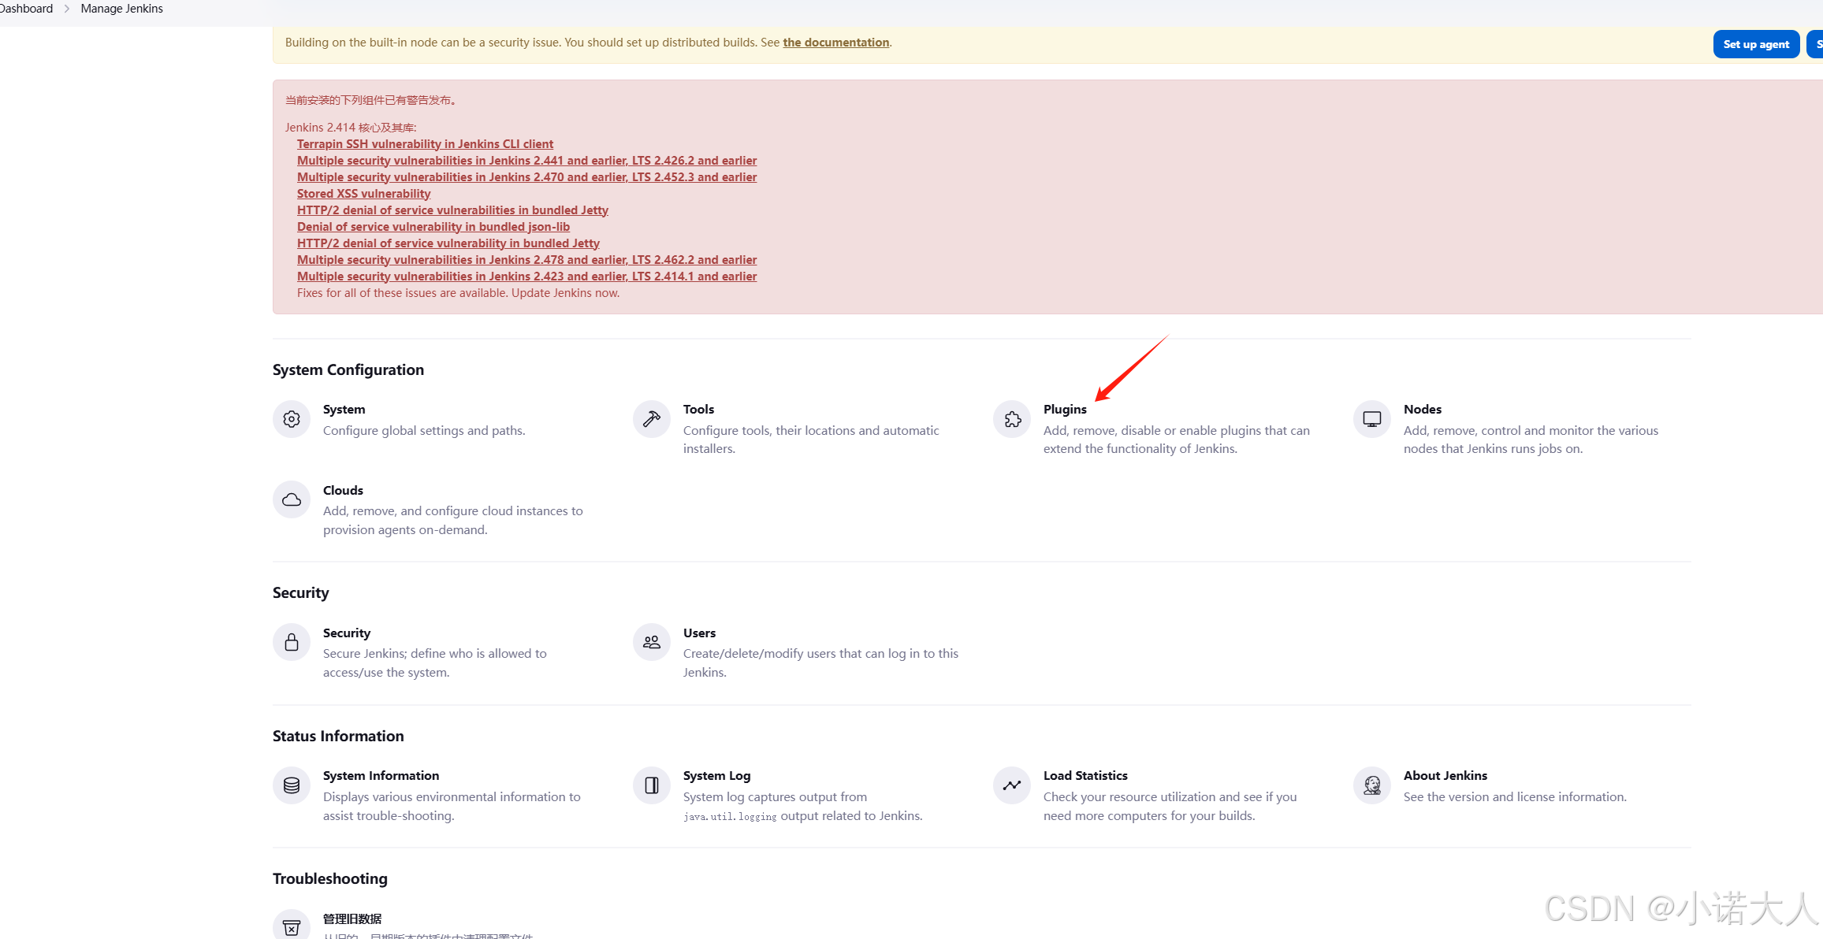Screen dimensions: 1823x939
Task: Click the 当前安装的下列组件已有警告发布 line
Action: pyautogui.click(x=371, y=100)
